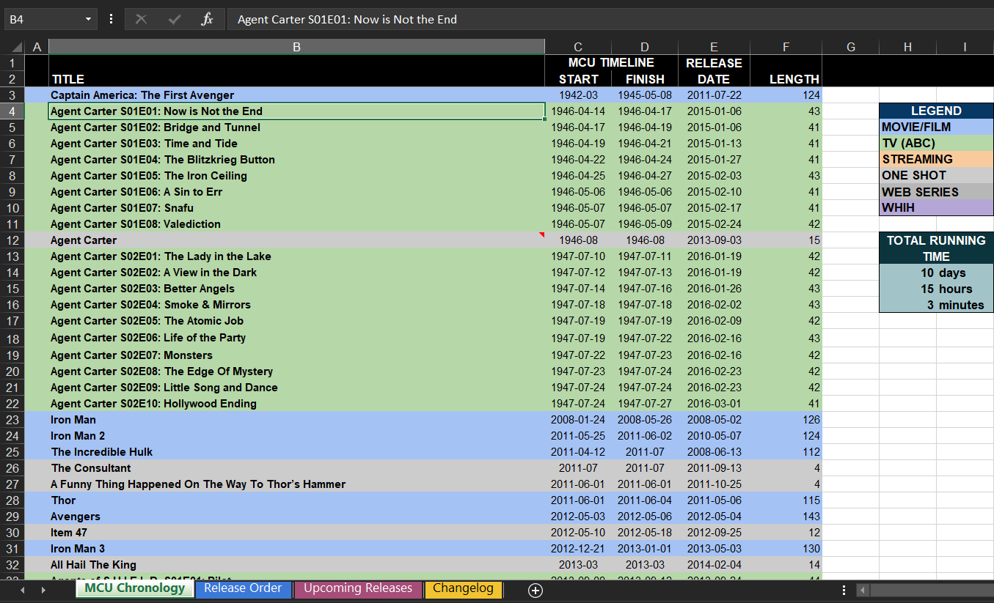Screen dimensions: 994x603
Task: Click the LEGEND header cell
Action: [936, 111]
